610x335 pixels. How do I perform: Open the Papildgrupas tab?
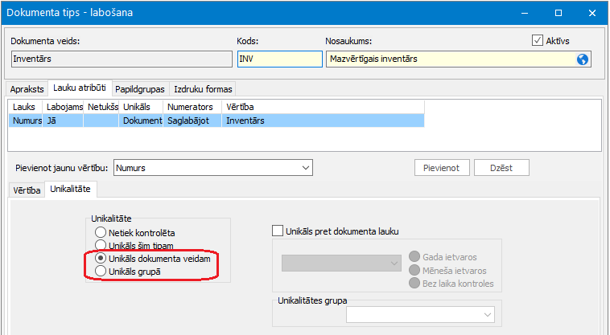[141, 88]
